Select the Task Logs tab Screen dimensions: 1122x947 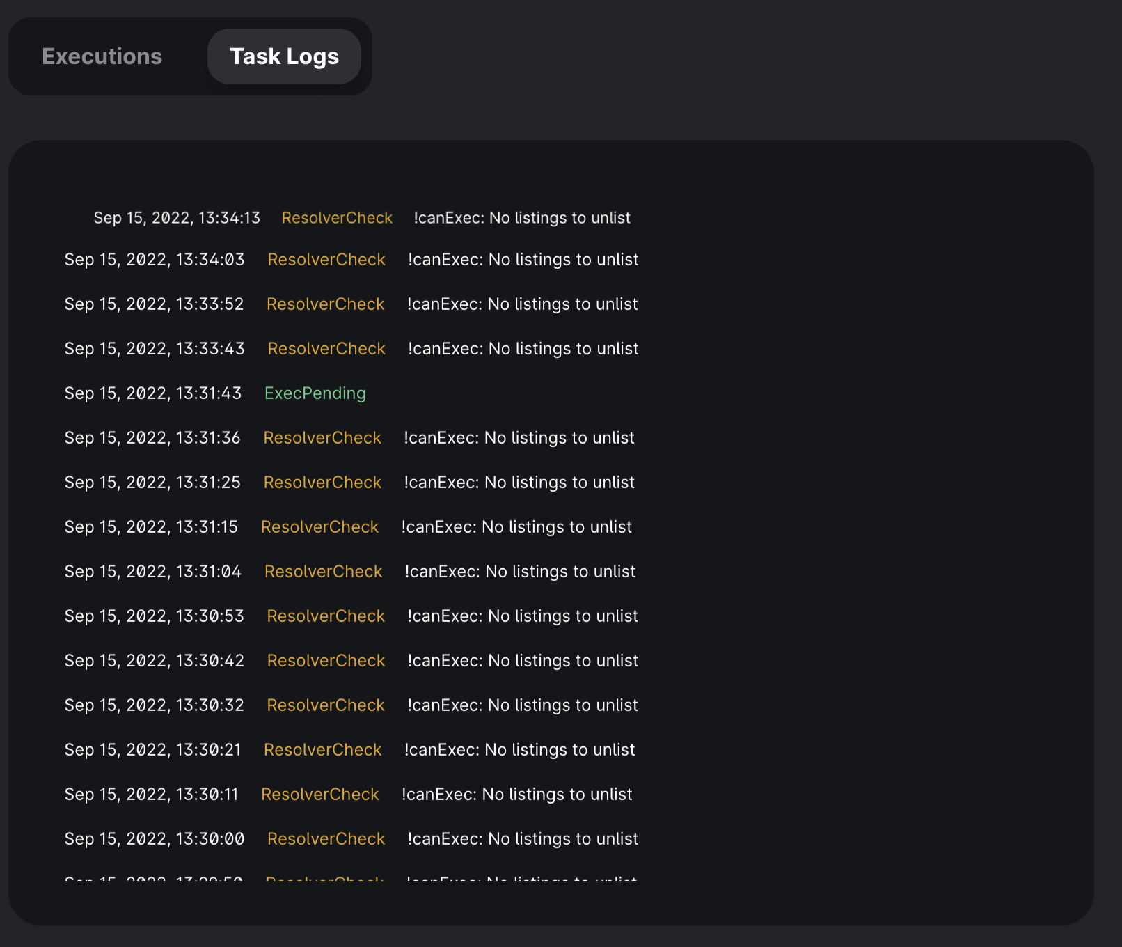coord(284,56)
